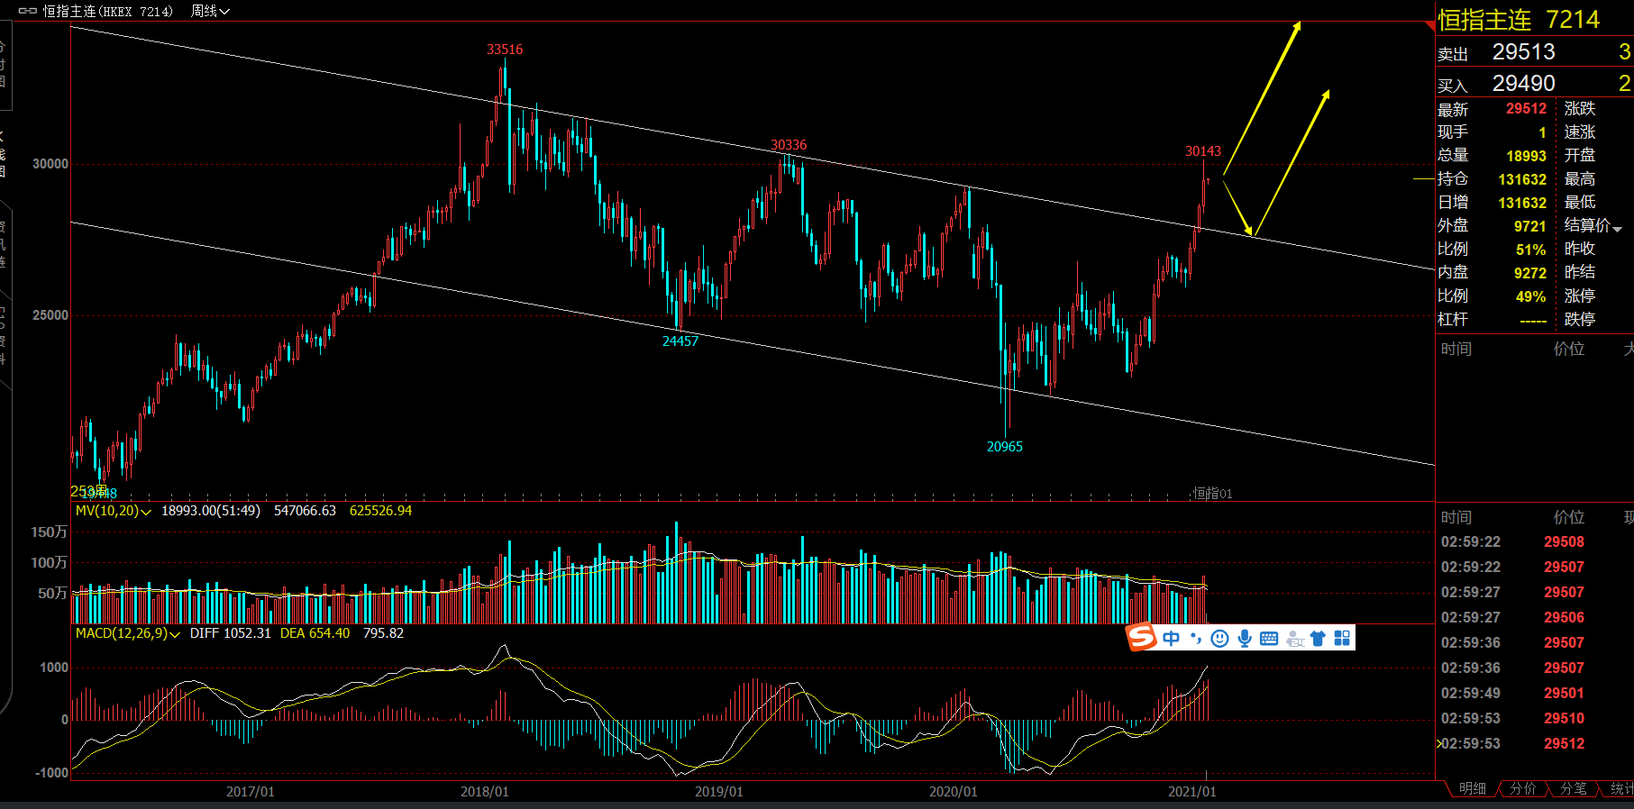The image size is (1634, 809).
Task: Click the 持仓 value 131632
Action: [x=1522, y=179]
